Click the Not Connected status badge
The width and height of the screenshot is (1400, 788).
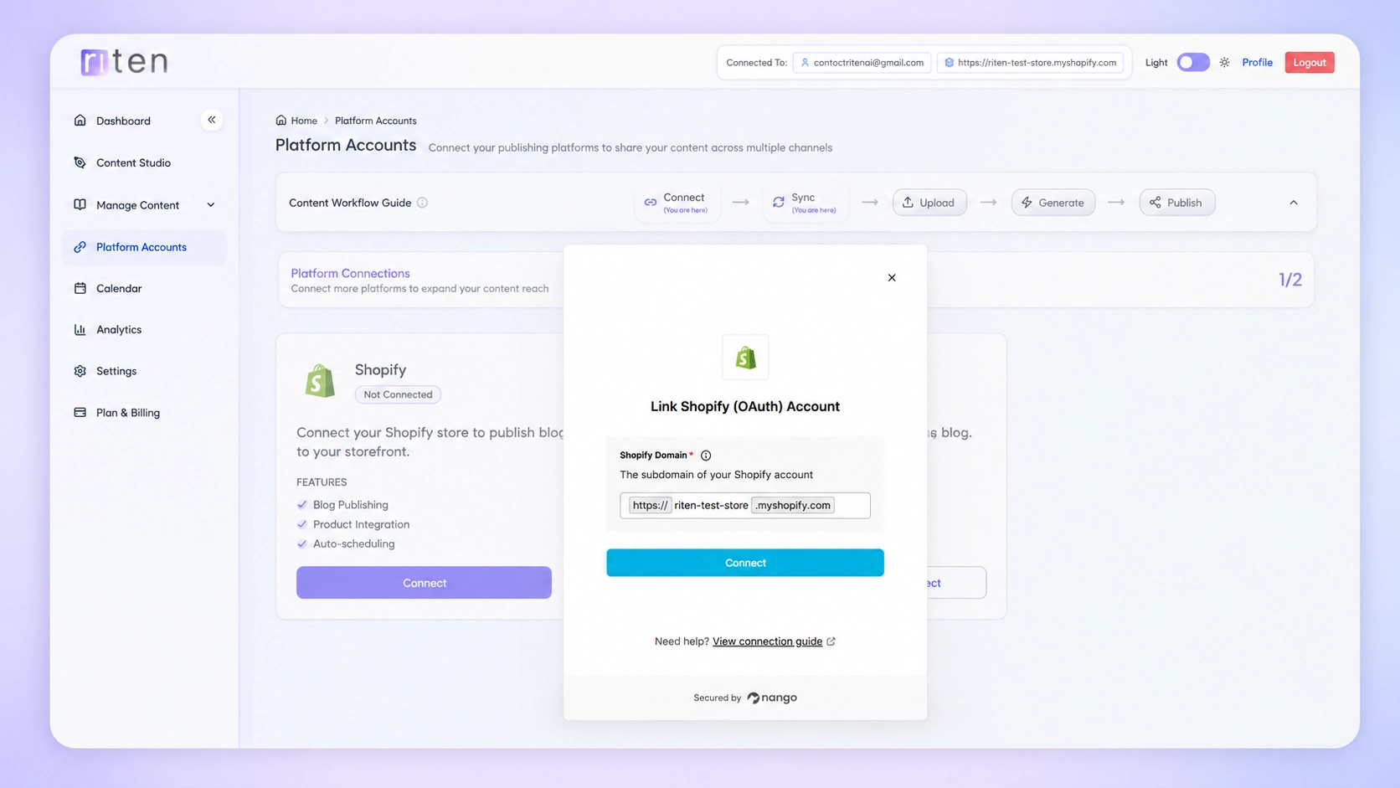pyautogui.click(x=399, y=394)
